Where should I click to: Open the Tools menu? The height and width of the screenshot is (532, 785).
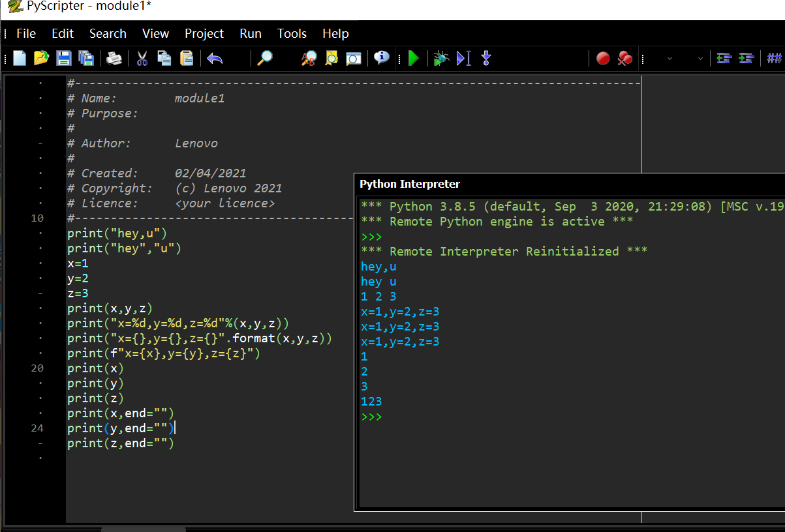point(292,33)
